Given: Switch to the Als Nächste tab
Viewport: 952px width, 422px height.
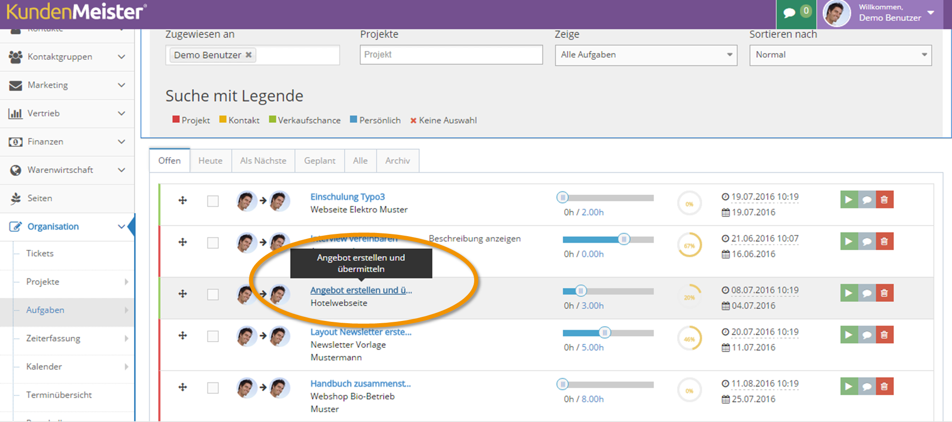Looking at the screenshot, I should (263, 160).
